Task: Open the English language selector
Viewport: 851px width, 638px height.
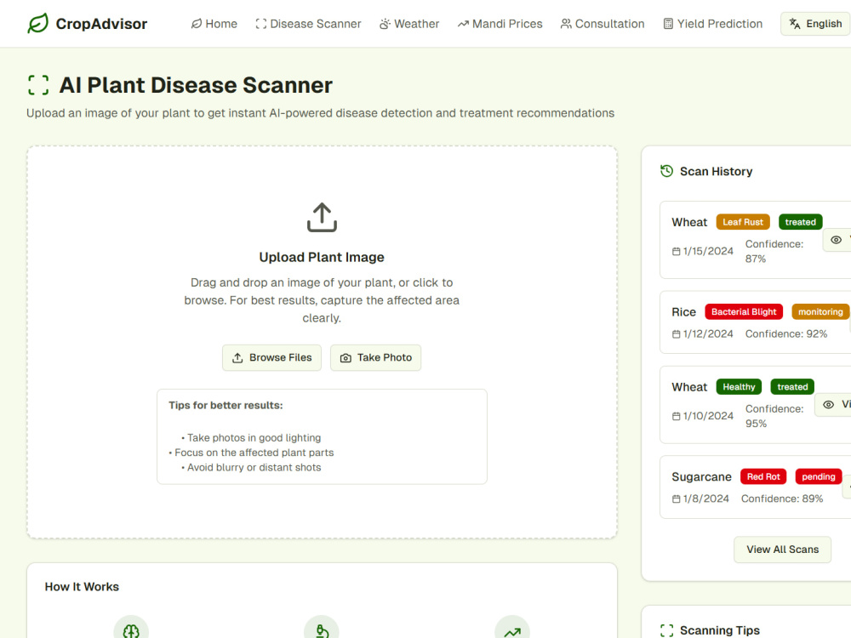Action: pos(816,24)
